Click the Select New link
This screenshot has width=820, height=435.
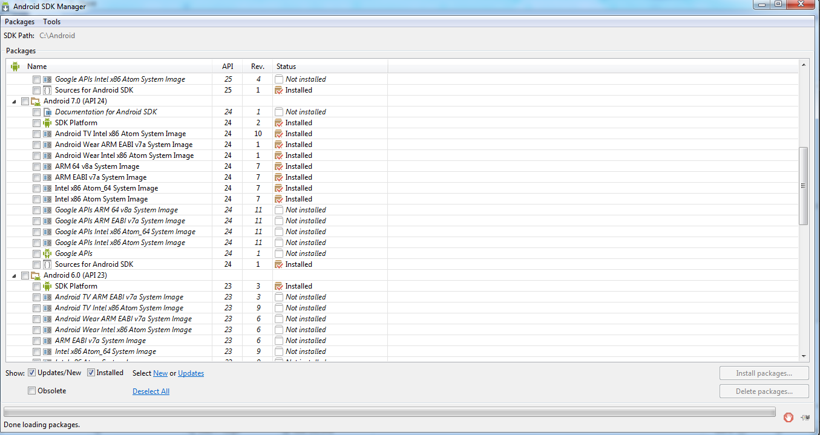(160, 373)
